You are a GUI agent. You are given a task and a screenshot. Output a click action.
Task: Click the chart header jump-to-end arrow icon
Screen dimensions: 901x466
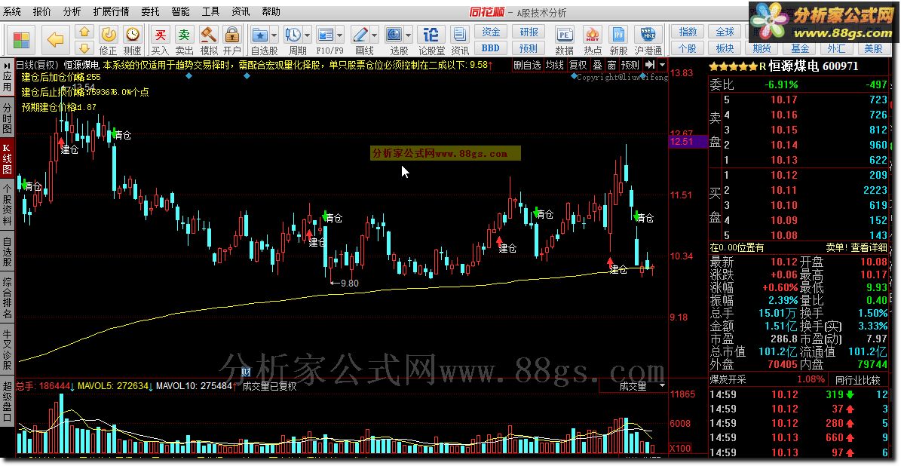(x=650, y=65)
